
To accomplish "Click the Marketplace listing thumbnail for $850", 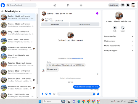I will [43, 19].
